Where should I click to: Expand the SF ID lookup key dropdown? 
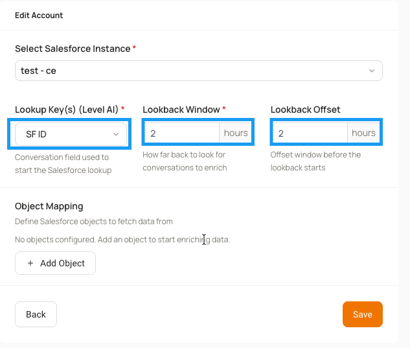coord(71,134)
